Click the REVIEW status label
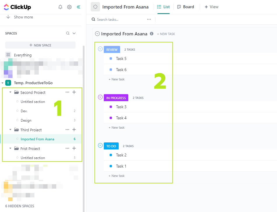 112,50
